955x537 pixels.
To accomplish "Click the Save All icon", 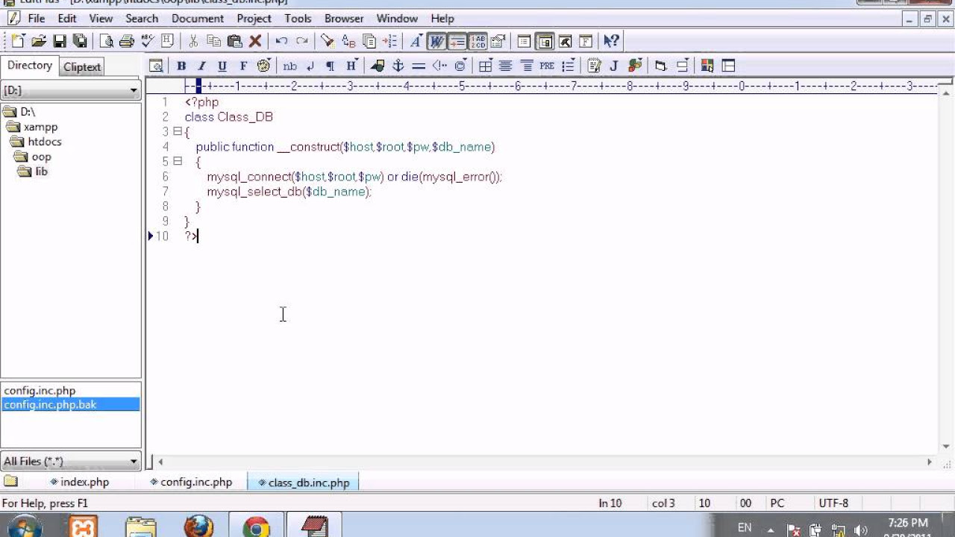I will 79,41.
